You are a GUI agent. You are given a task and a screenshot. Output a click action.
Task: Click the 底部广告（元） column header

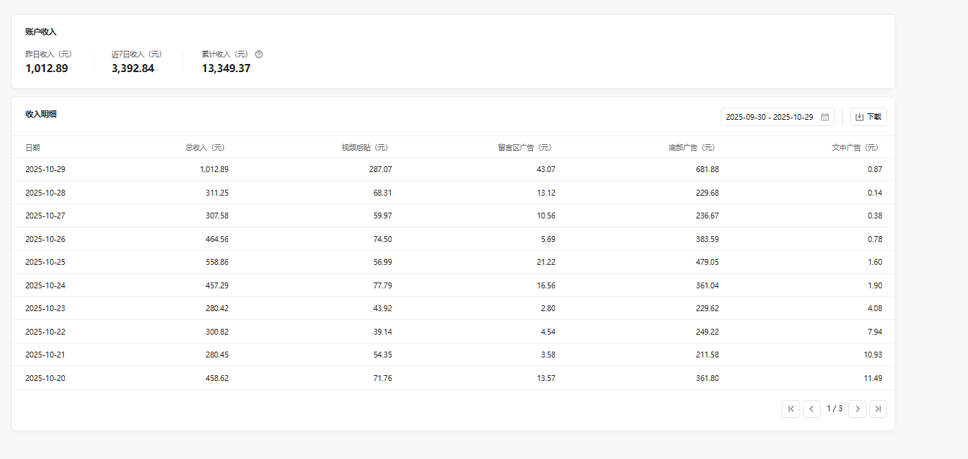pyautogui.click(x=691, y=148)
